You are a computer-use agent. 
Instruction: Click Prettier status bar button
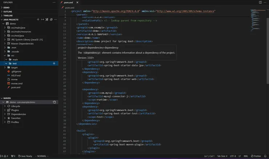click(x=257, y=156)
